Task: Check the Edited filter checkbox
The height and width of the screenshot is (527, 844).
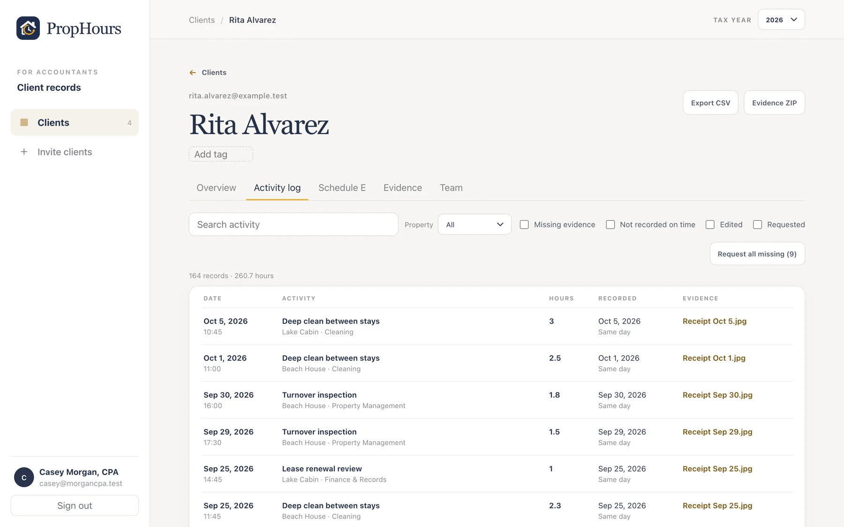Action: coord(710,224)
